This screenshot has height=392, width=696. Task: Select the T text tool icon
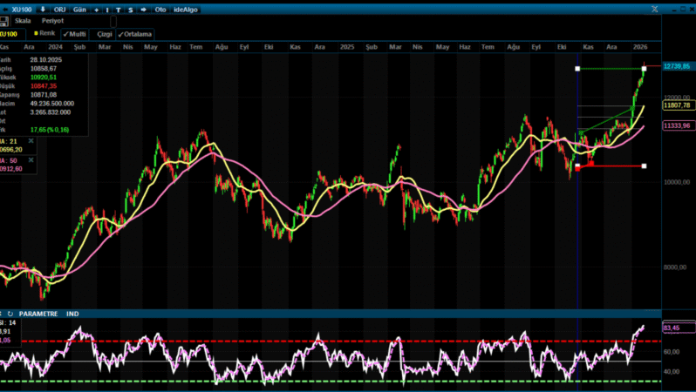tap(118, 10)
